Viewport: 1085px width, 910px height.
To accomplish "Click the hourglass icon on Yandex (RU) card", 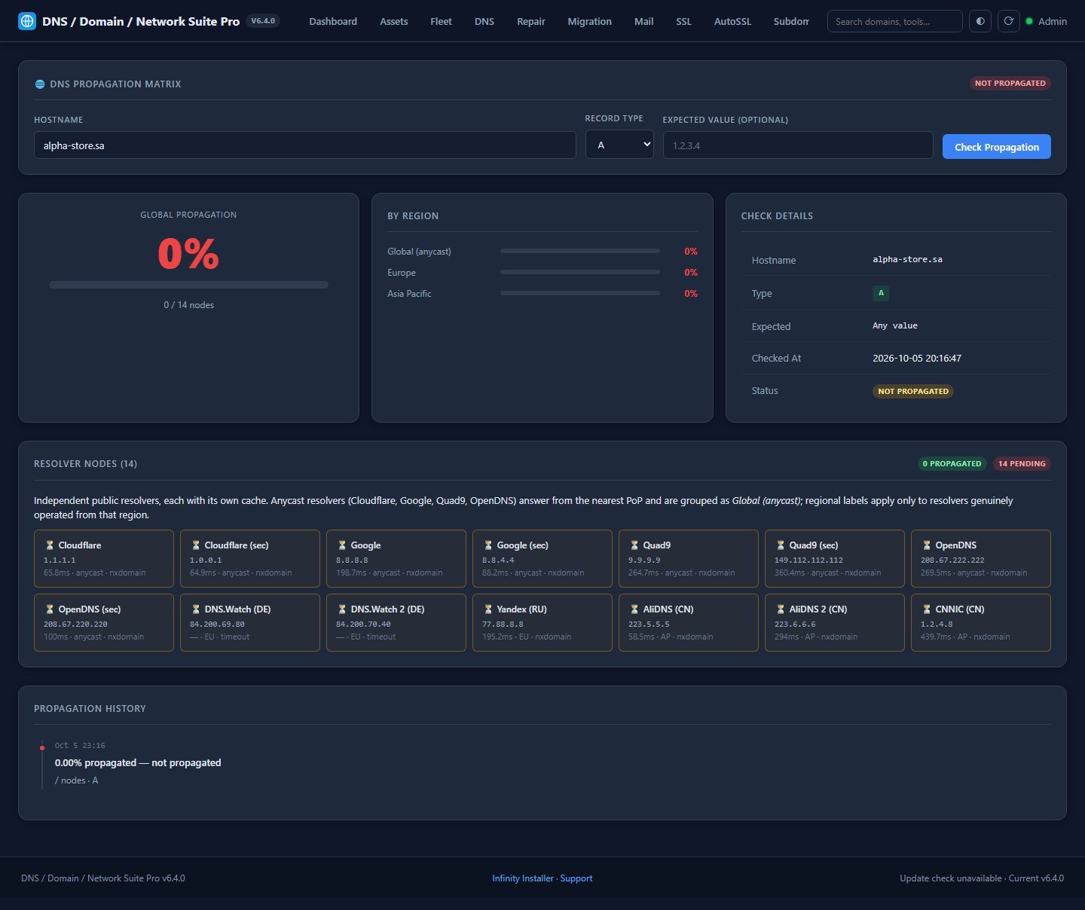I will 488,609.
